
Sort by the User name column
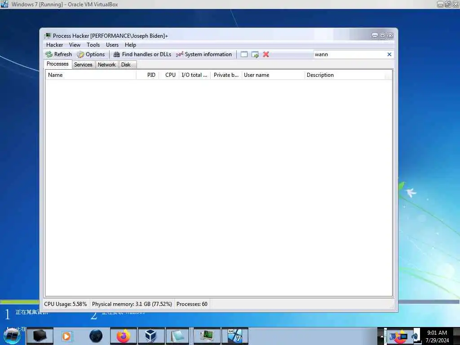click(273, 75)
